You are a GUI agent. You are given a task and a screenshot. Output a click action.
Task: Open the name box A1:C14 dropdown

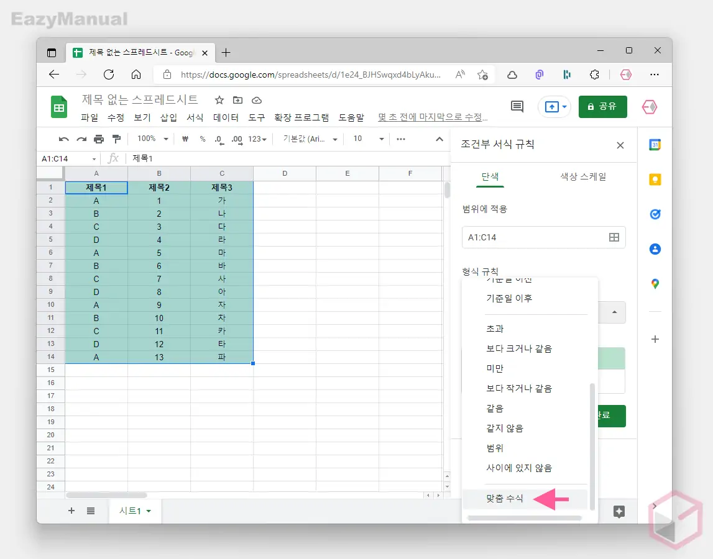tap(94, 159)
